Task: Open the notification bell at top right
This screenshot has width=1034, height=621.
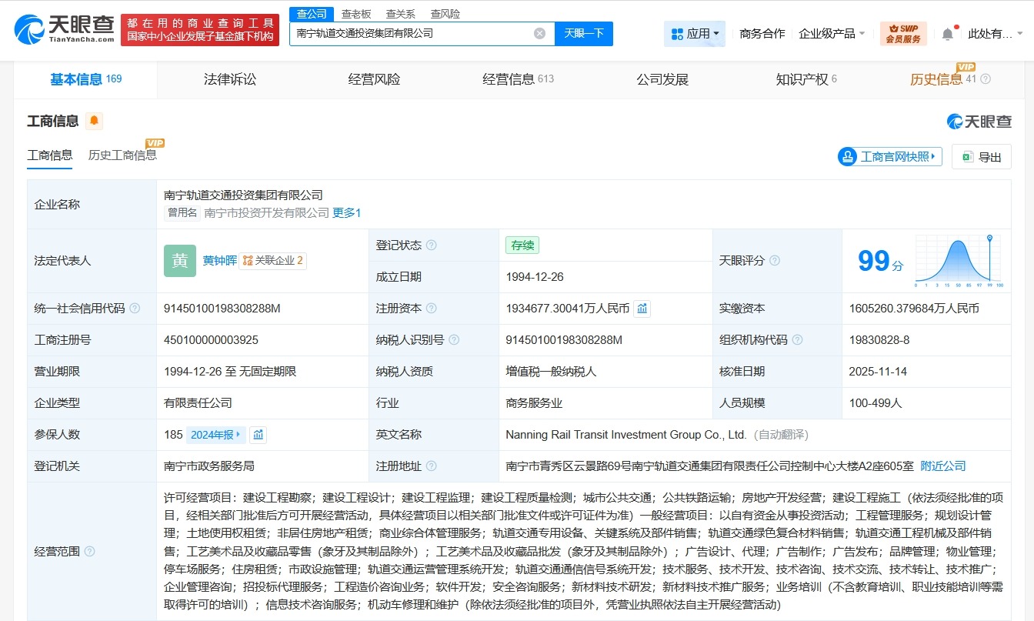Action: pos(947,32)
